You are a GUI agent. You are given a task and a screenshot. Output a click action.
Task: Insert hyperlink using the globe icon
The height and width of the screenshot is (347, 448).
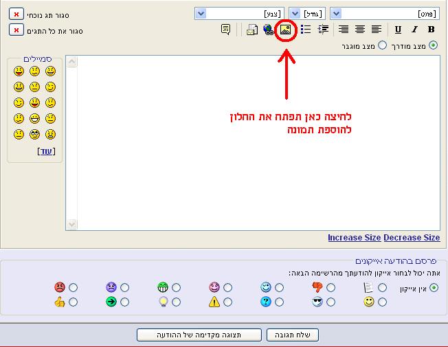269,30
